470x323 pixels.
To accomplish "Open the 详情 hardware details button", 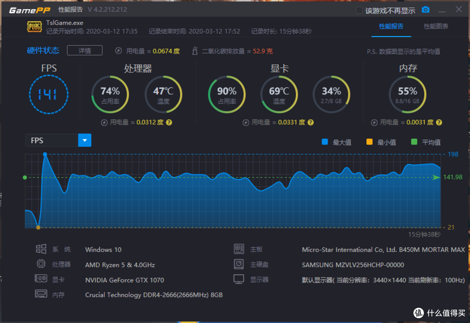I will [85, 50].
